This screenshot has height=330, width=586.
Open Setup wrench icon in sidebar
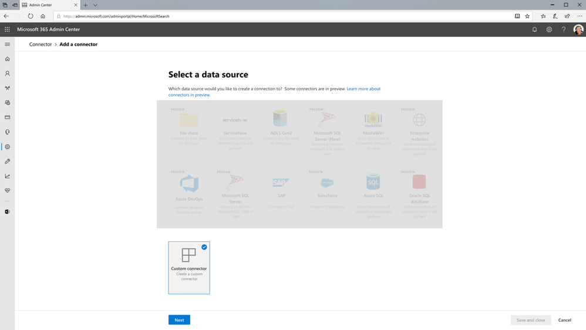pos(7,161)
